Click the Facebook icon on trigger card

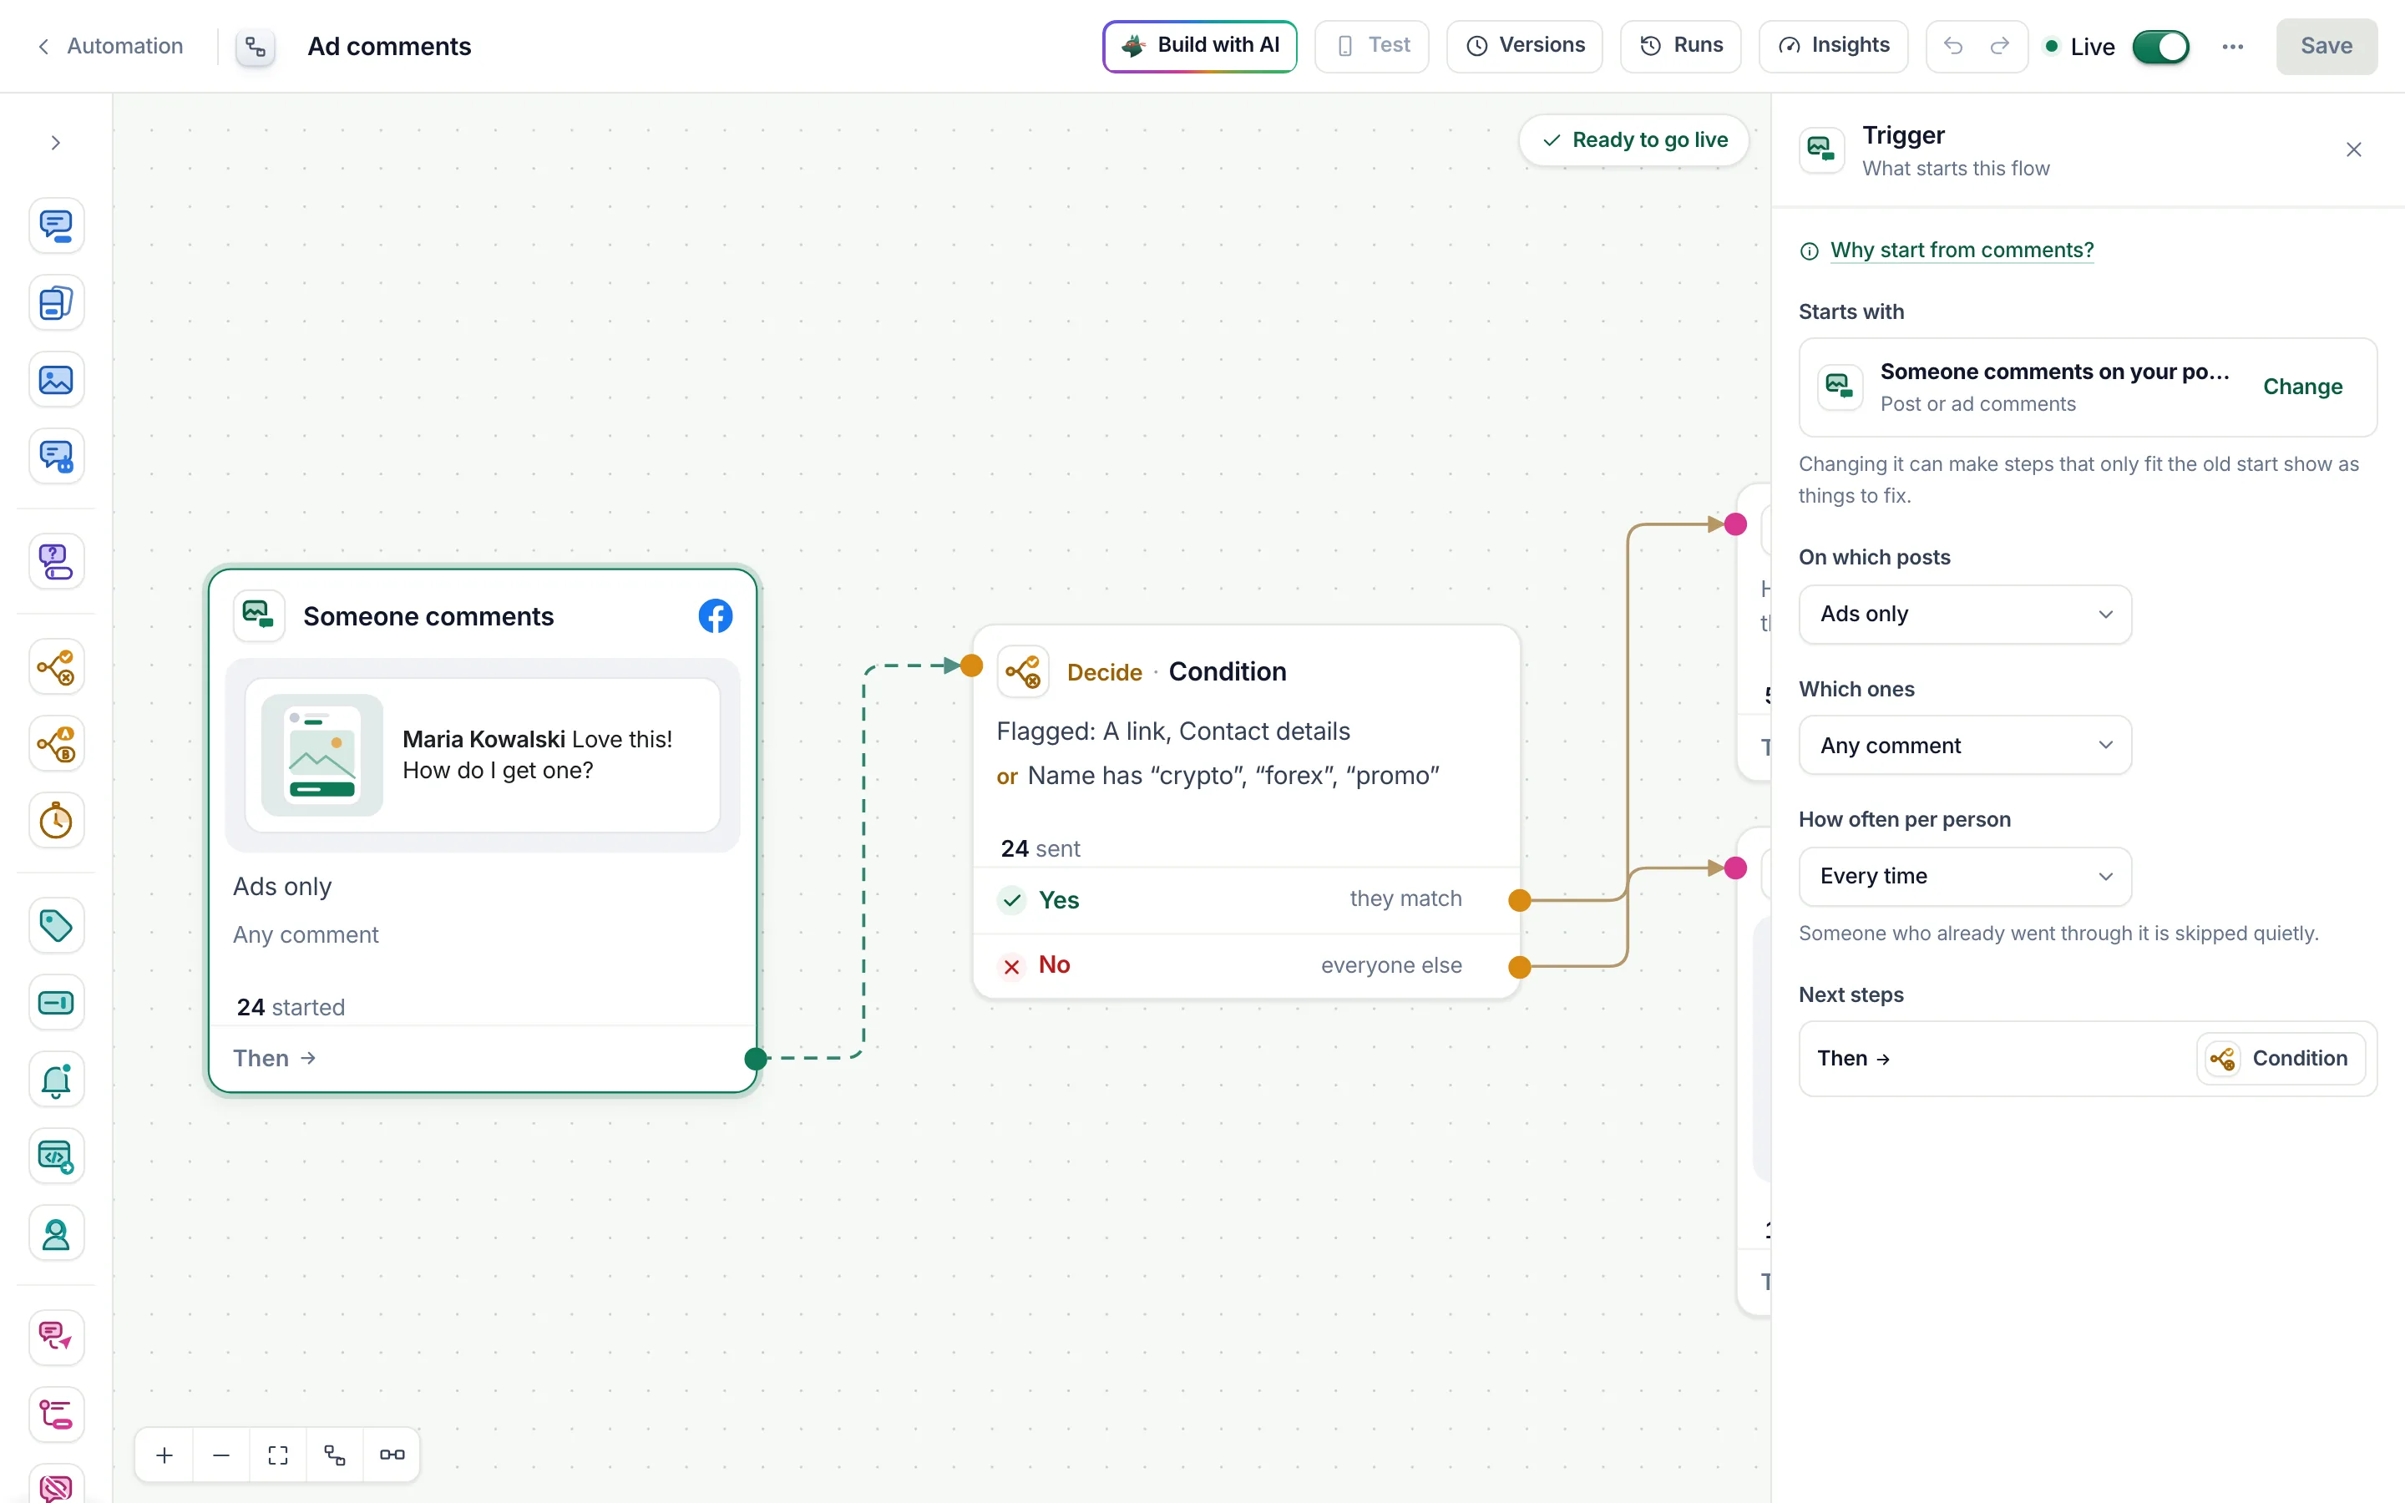(x=716, y=616)
